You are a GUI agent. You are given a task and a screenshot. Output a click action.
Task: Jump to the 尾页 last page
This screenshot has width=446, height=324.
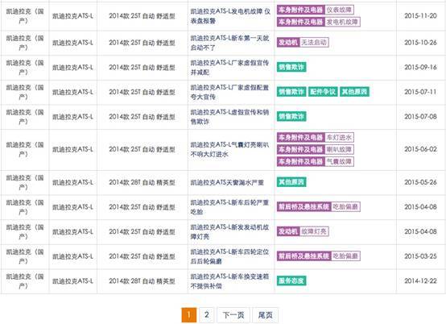(x=265, y=315)
